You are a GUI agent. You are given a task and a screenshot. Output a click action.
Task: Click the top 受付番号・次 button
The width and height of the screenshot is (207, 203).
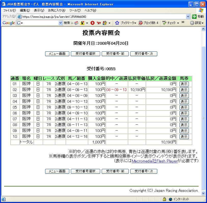click(x=144, y=54)
